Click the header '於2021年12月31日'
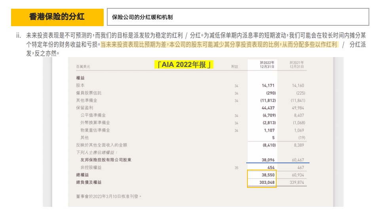This screenshot has height=214, width=380. [x=296, y=65]
